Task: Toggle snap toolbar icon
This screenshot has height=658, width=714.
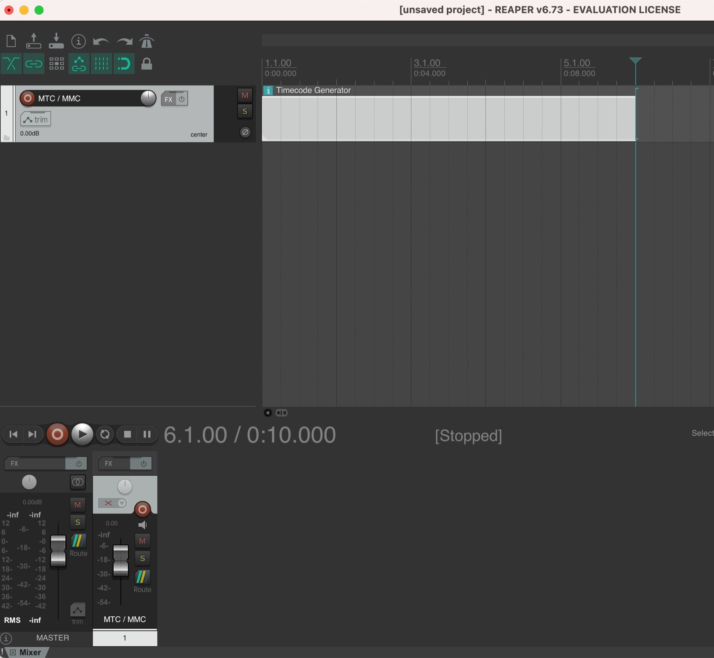Action: click(124, 64)
